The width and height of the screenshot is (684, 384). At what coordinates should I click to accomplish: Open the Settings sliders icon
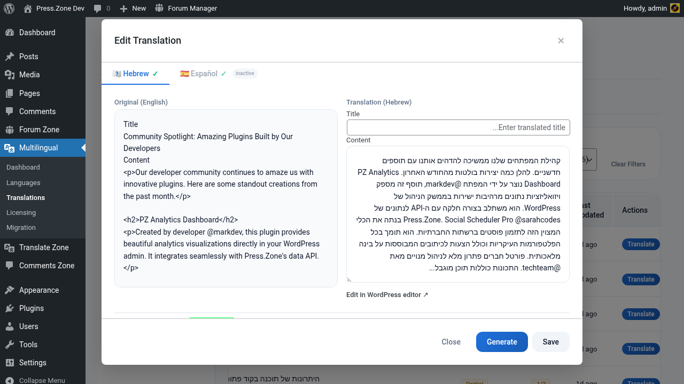click(10, 363)
